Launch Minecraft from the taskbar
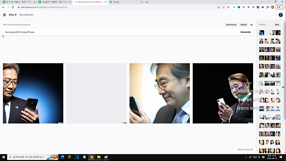This screenshot has height=161, width=286. coord(70,157)
